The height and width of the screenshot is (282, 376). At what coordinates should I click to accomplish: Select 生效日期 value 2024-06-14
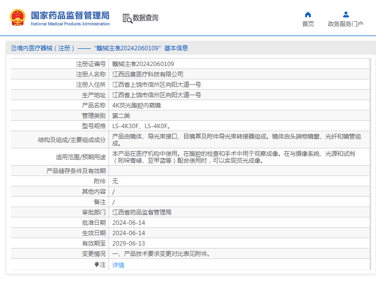[x=128, y=233]
